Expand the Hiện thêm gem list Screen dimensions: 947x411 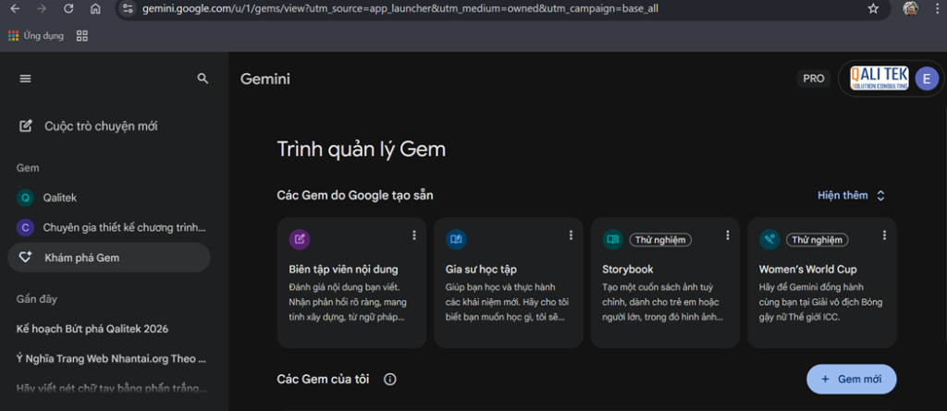[x=851, y=196]
